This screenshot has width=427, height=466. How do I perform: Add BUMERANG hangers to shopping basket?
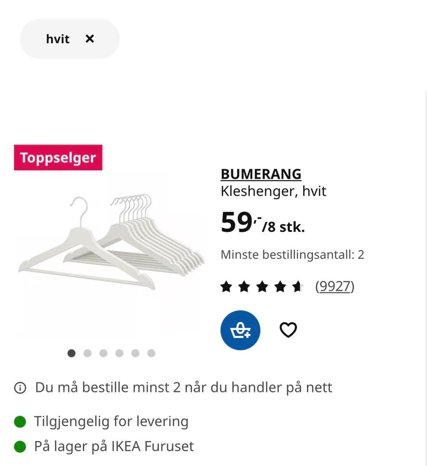240,330
